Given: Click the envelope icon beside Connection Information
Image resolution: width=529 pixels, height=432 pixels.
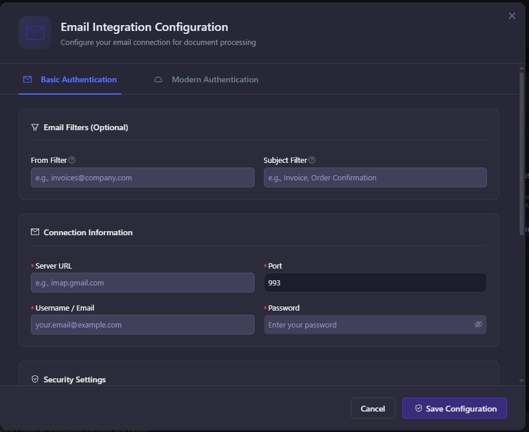Looking at the screenshot, I should [x=35, y=232].
